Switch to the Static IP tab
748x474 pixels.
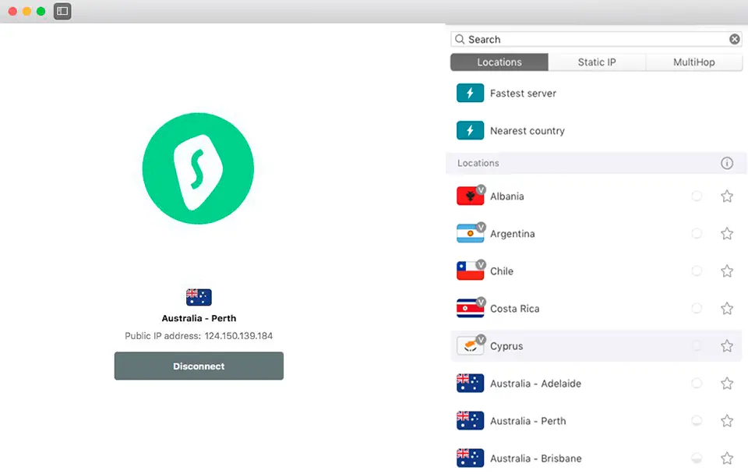click(597, 62)
